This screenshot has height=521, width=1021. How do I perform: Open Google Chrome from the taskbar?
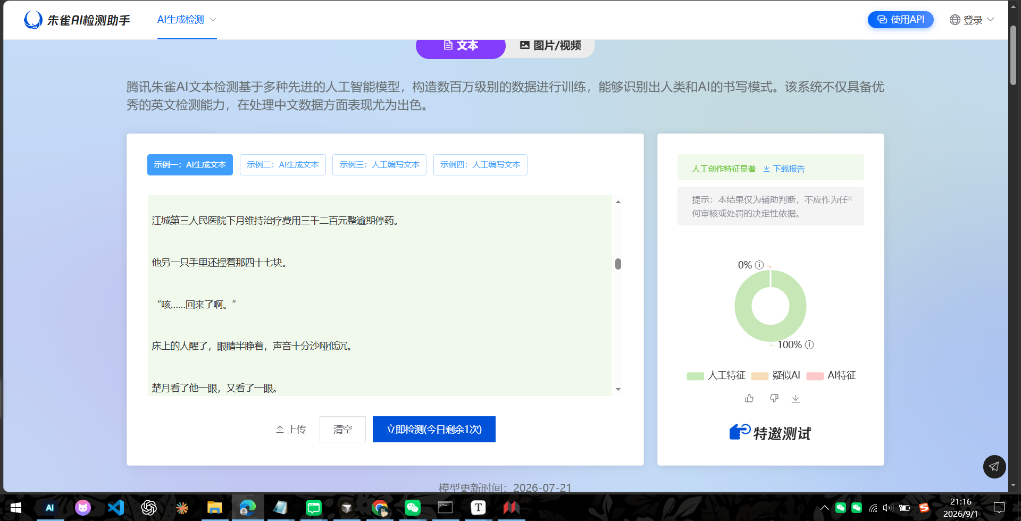click(380, 508)
